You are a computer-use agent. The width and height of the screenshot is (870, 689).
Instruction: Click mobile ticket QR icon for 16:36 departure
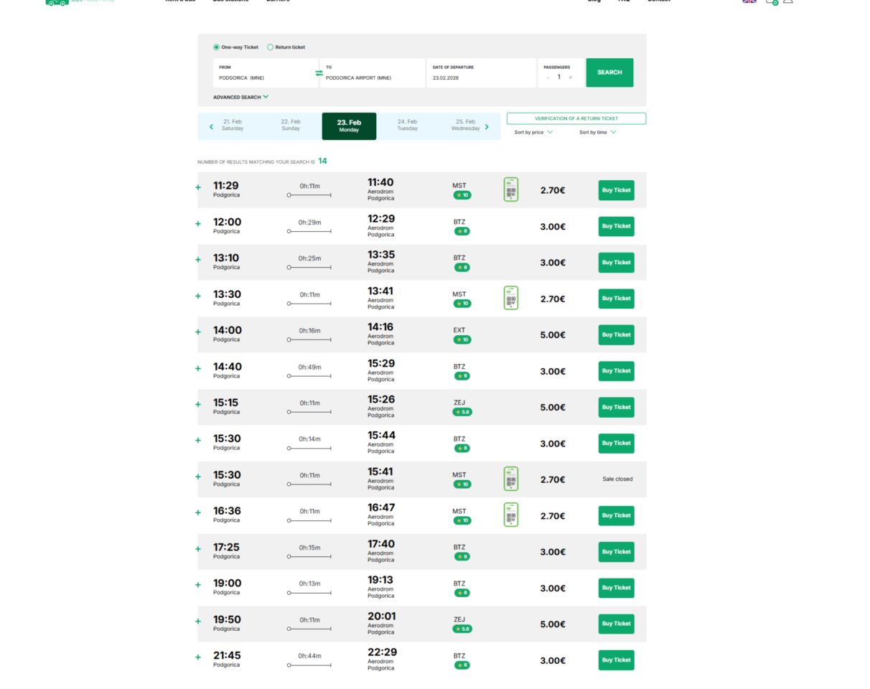510,515
